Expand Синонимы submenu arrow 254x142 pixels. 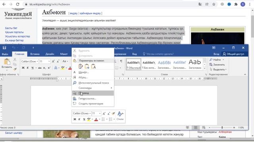click(x=111, y=88)
